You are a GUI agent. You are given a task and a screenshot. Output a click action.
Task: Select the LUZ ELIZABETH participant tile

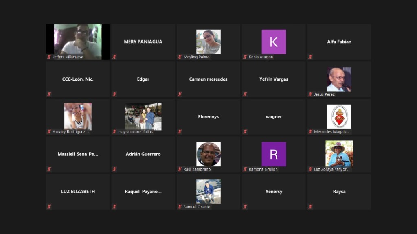click(78, 192)
